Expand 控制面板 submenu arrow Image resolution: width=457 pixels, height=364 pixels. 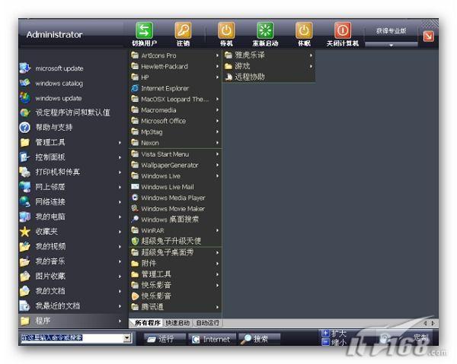click(x=120, y=157)
